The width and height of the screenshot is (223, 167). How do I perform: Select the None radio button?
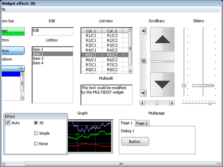coord(36,144)
